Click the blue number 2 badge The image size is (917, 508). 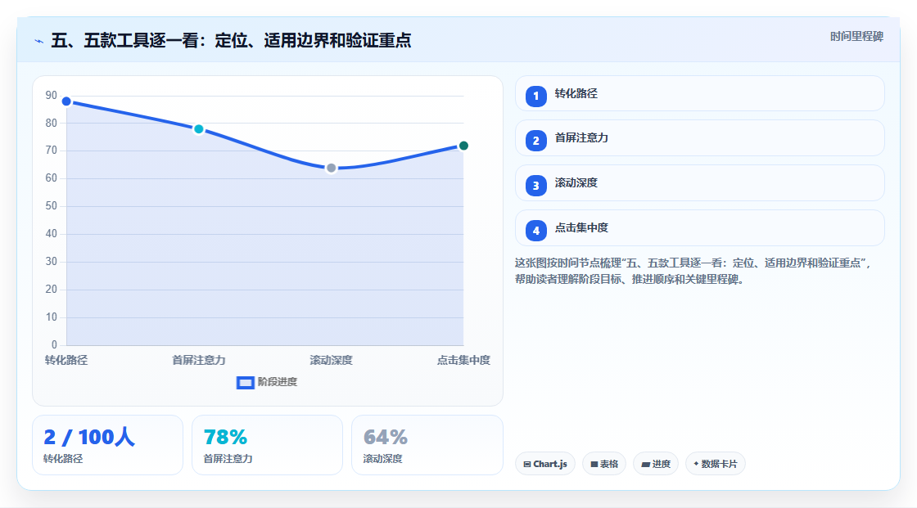(535, 141)
